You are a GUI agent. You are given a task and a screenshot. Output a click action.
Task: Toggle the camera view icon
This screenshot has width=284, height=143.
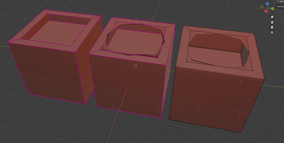[272, 27]
